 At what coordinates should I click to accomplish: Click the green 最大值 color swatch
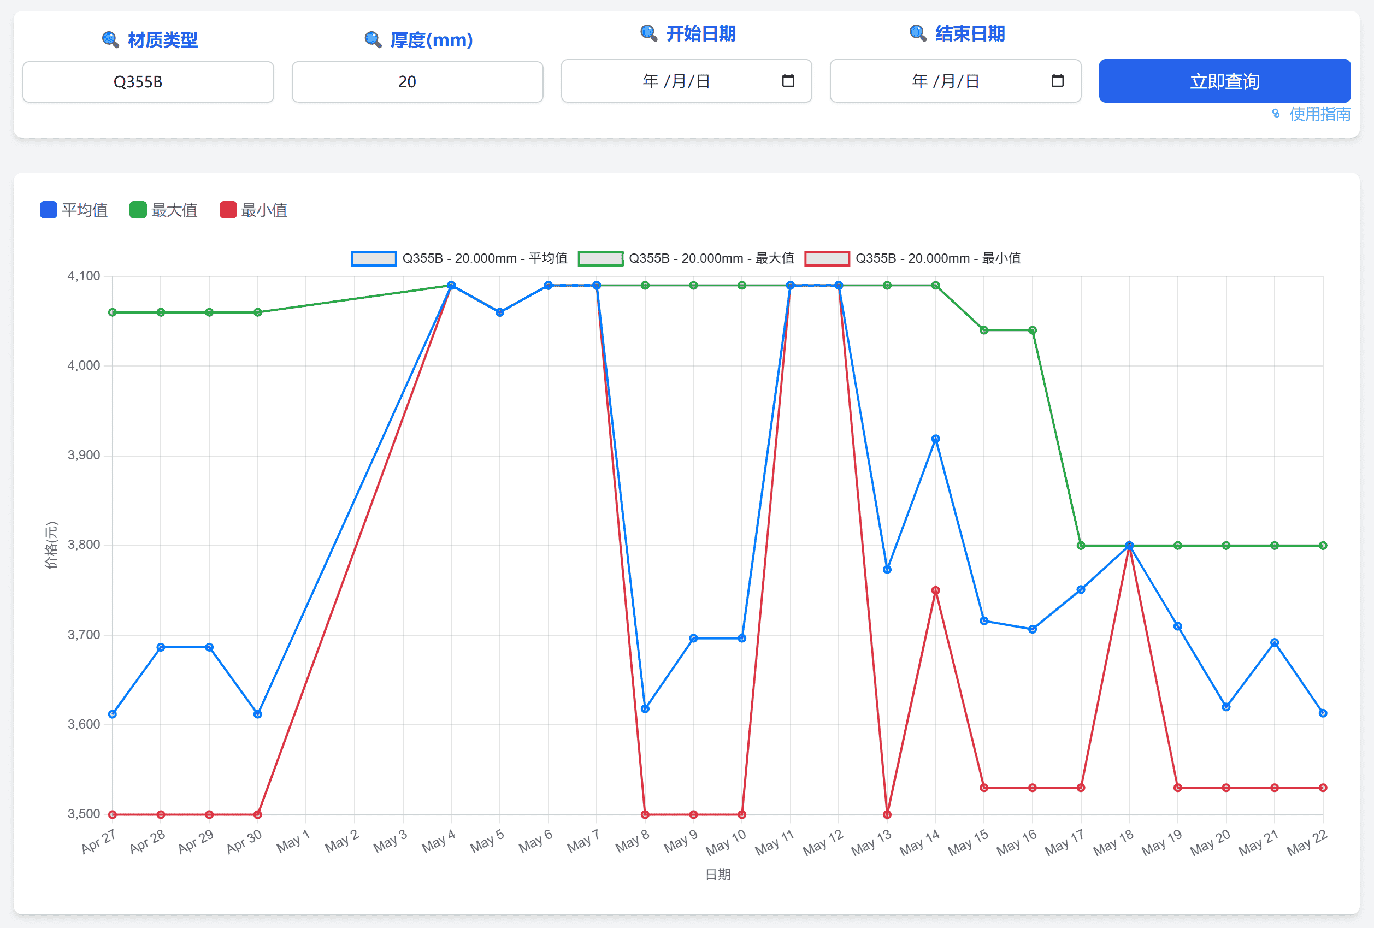(x=138, y=210)
